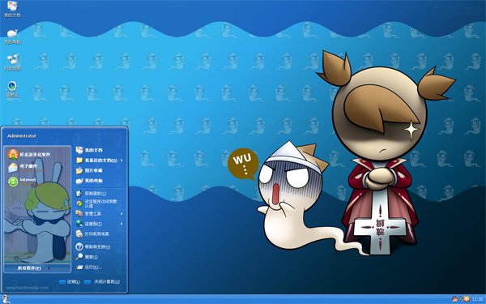Launch the Internet browser entry in Start menu
The image size is (486, 304).
point(25,182)
